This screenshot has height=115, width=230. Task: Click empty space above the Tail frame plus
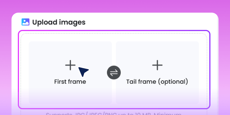[x=157, y=50]
